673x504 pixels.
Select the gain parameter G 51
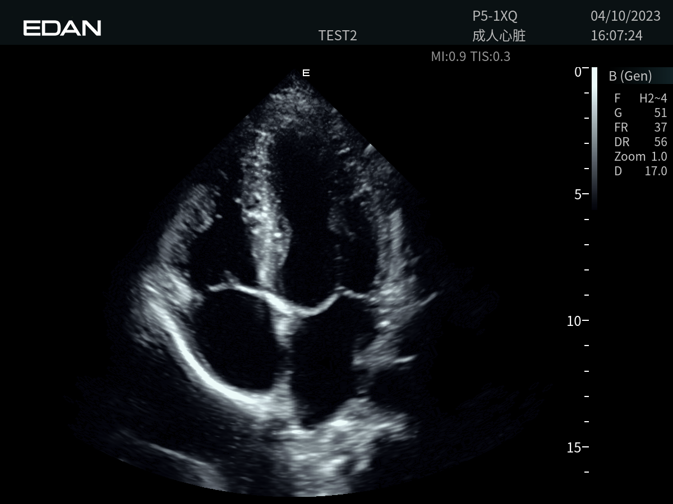[x=640, y=113]
